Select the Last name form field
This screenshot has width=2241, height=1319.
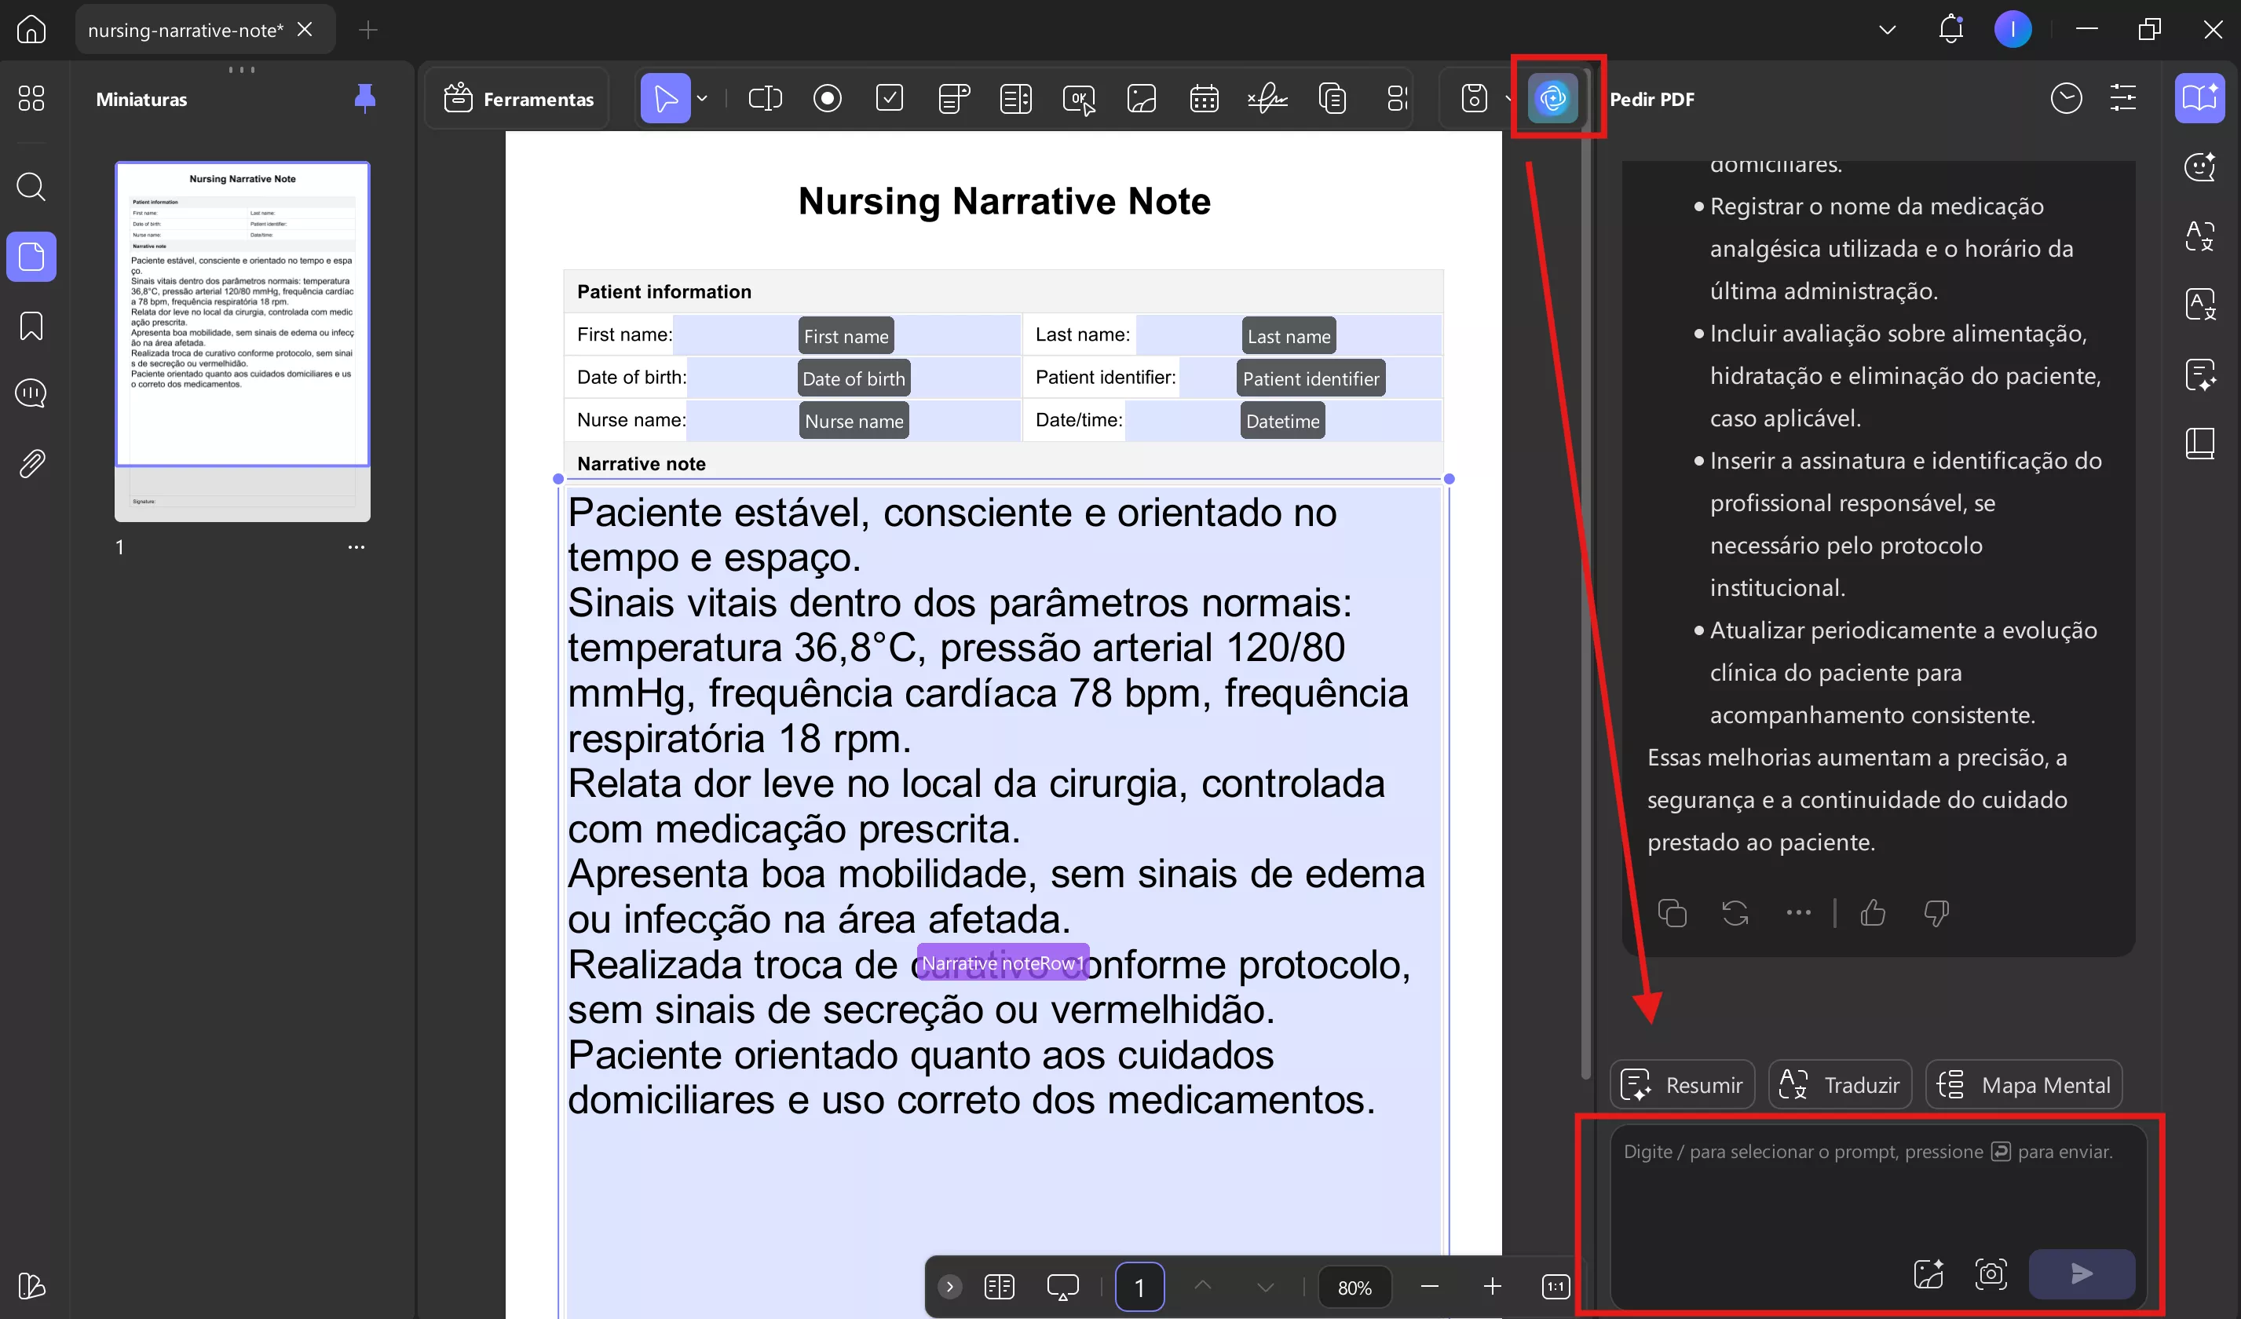coord(1289,336)
